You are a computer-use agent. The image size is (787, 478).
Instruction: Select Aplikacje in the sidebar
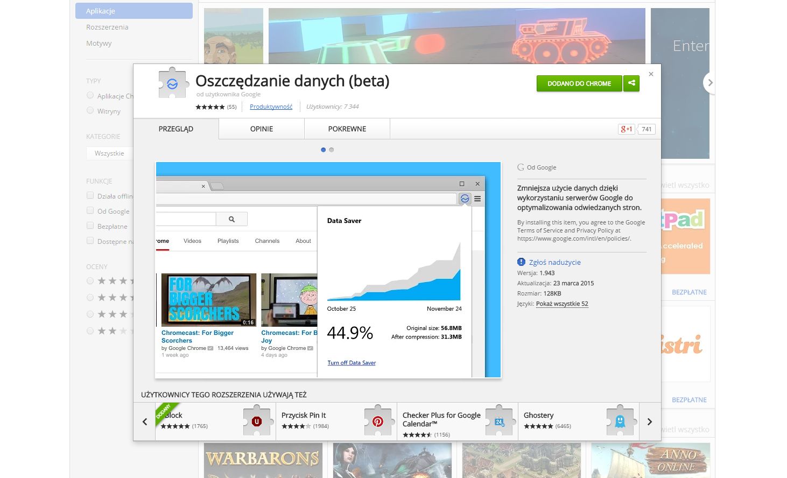pos(134,11)
